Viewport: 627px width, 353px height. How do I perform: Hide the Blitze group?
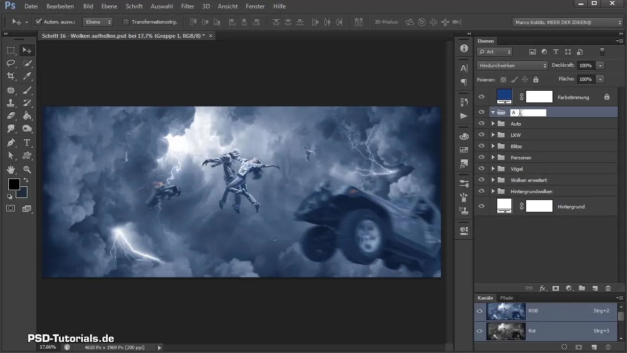pyautogui.click(x=481, y=146)
